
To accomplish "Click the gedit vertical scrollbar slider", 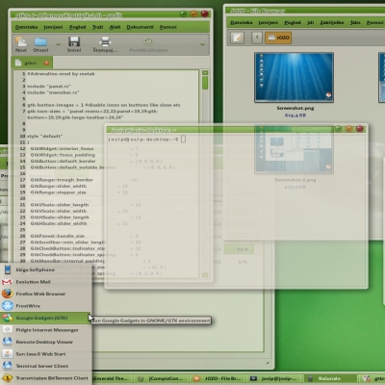I will tap(205, 84).
